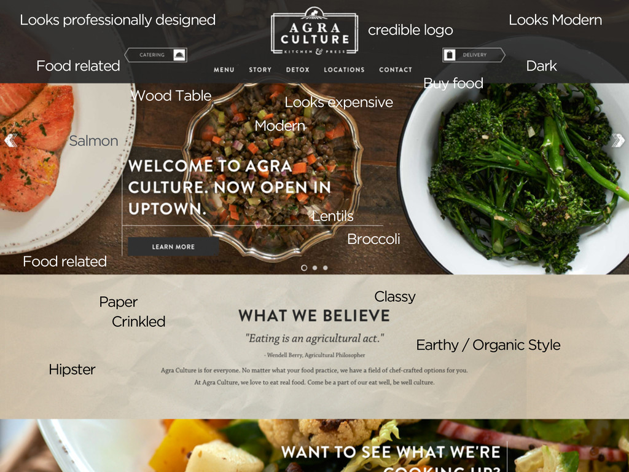Click the delivery bag icon
The width and height of the screenshot is (629, 472).
[450, 55]
